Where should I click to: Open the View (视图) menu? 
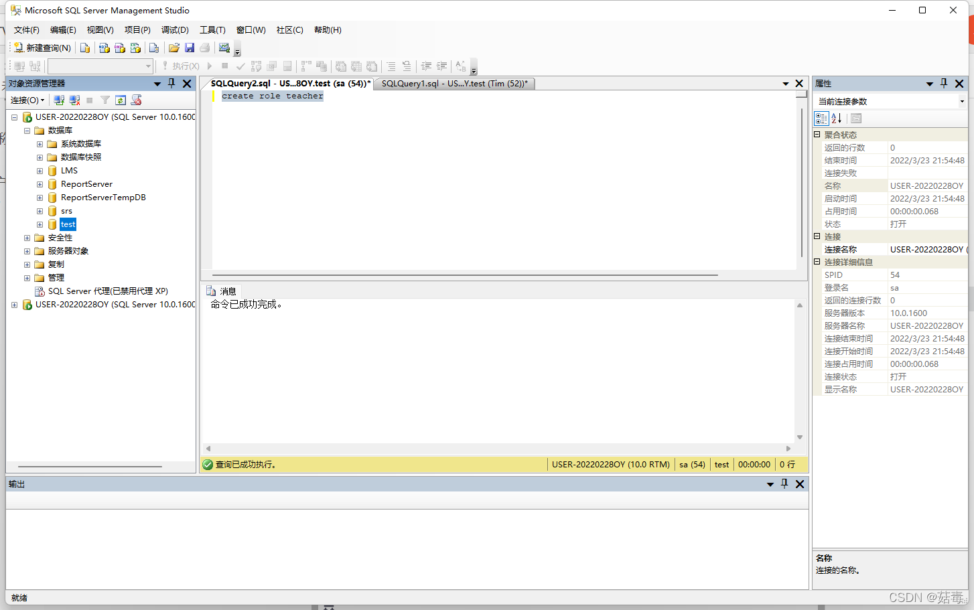point(100,30)
